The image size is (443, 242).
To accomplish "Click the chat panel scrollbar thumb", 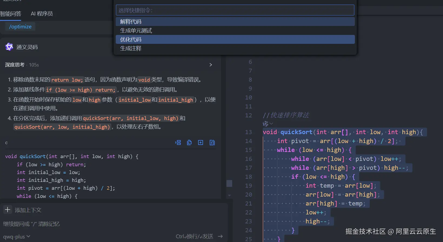I will coord(229,183).
